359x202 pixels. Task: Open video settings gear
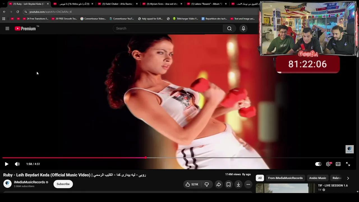click(328, 164)
